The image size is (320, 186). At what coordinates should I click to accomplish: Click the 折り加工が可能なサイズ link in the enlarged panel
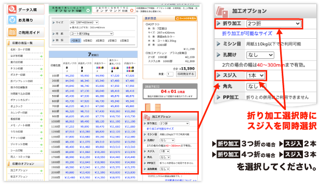tap(247, 33)
